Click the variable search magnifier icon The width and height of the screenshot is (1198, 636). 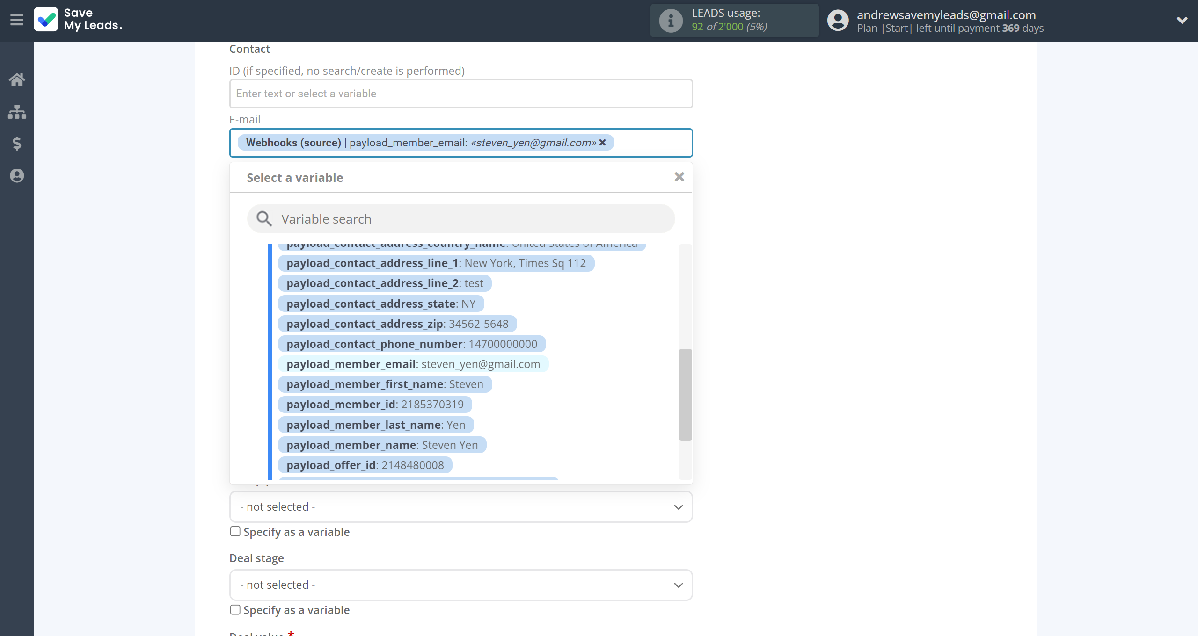pos(264,218)
